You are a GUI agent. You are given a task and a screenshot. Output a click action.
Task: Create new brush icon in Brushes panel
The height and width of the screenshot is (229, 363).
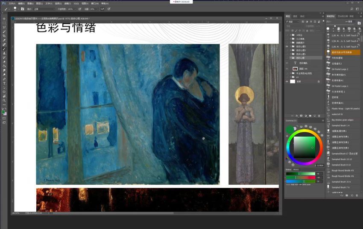point(352,195)
